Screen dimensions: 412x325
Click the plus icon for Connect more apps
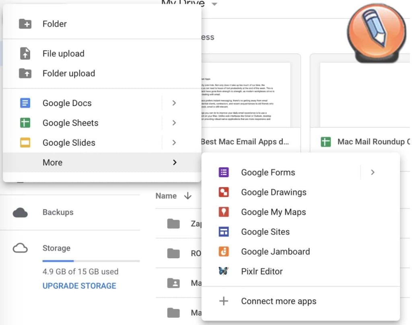[x=224, y=301]
